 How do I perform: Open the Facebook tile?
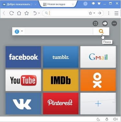point(23,57)
